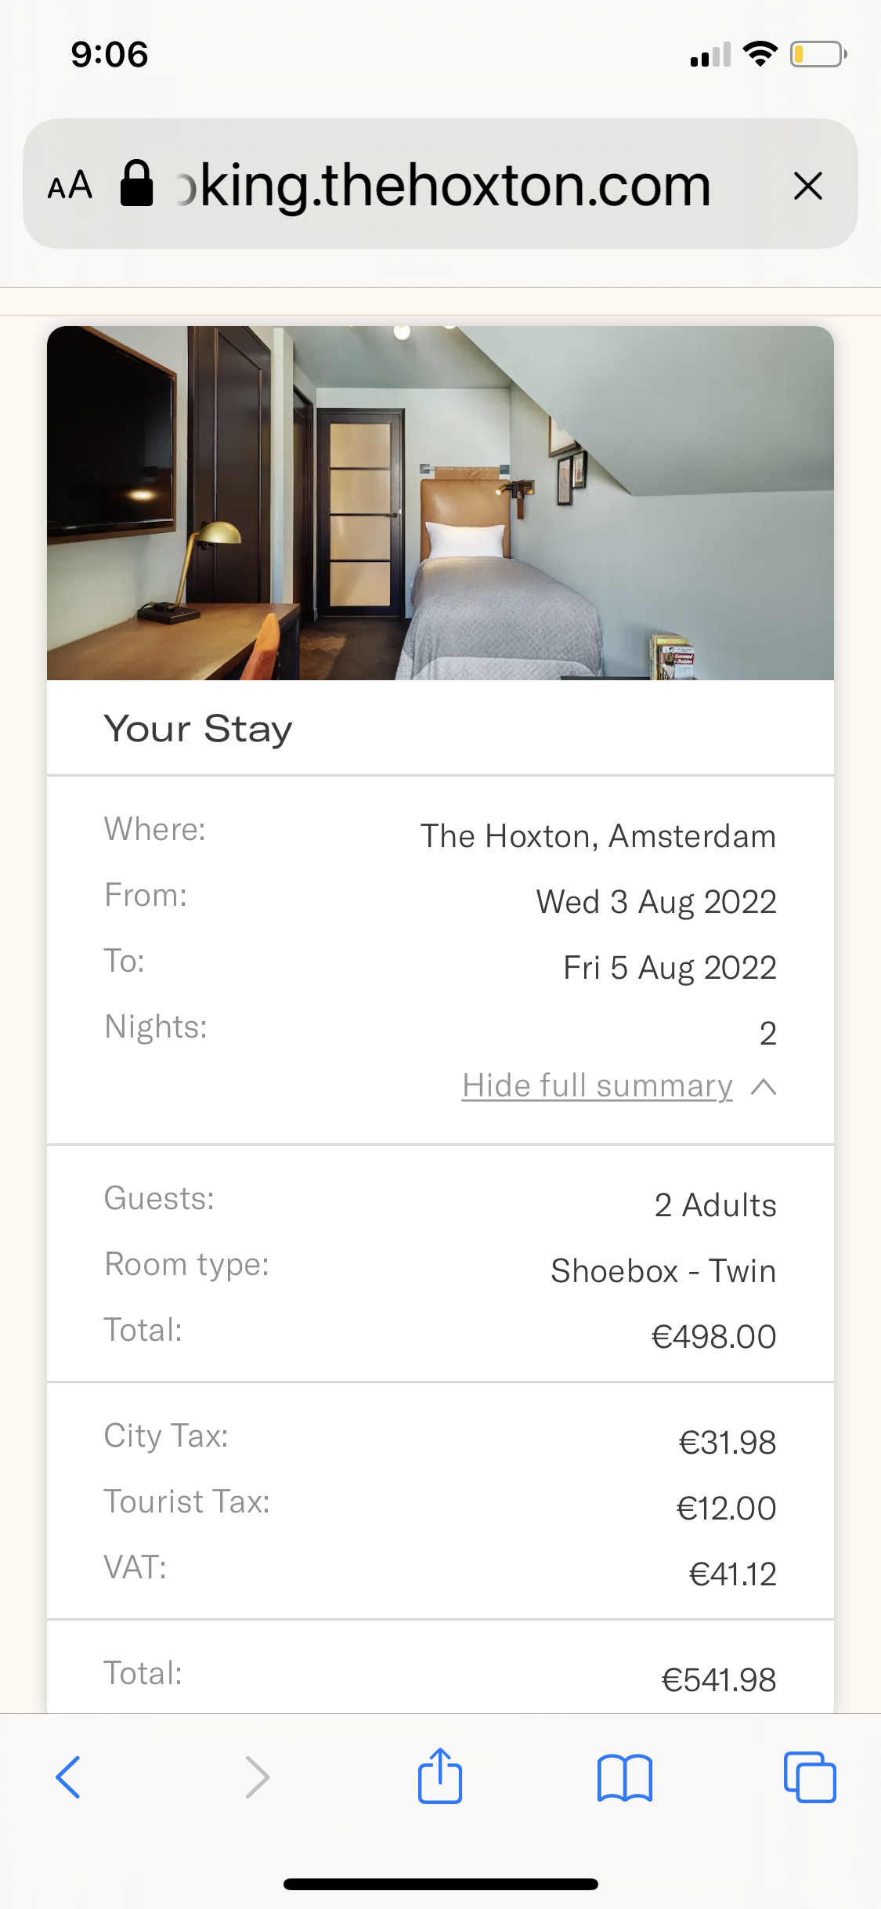Image resolution: width=881 pixels, height=1909 pixels.
Task: Open the Safari share sheet
Action: point(440,1776)
